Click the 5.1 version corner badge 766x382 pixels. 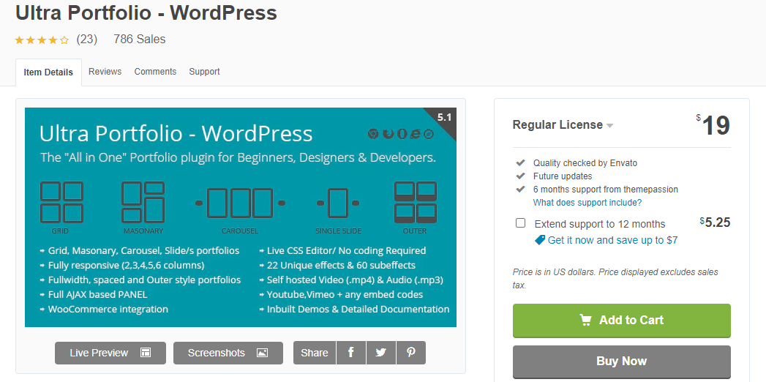point(443,119)
